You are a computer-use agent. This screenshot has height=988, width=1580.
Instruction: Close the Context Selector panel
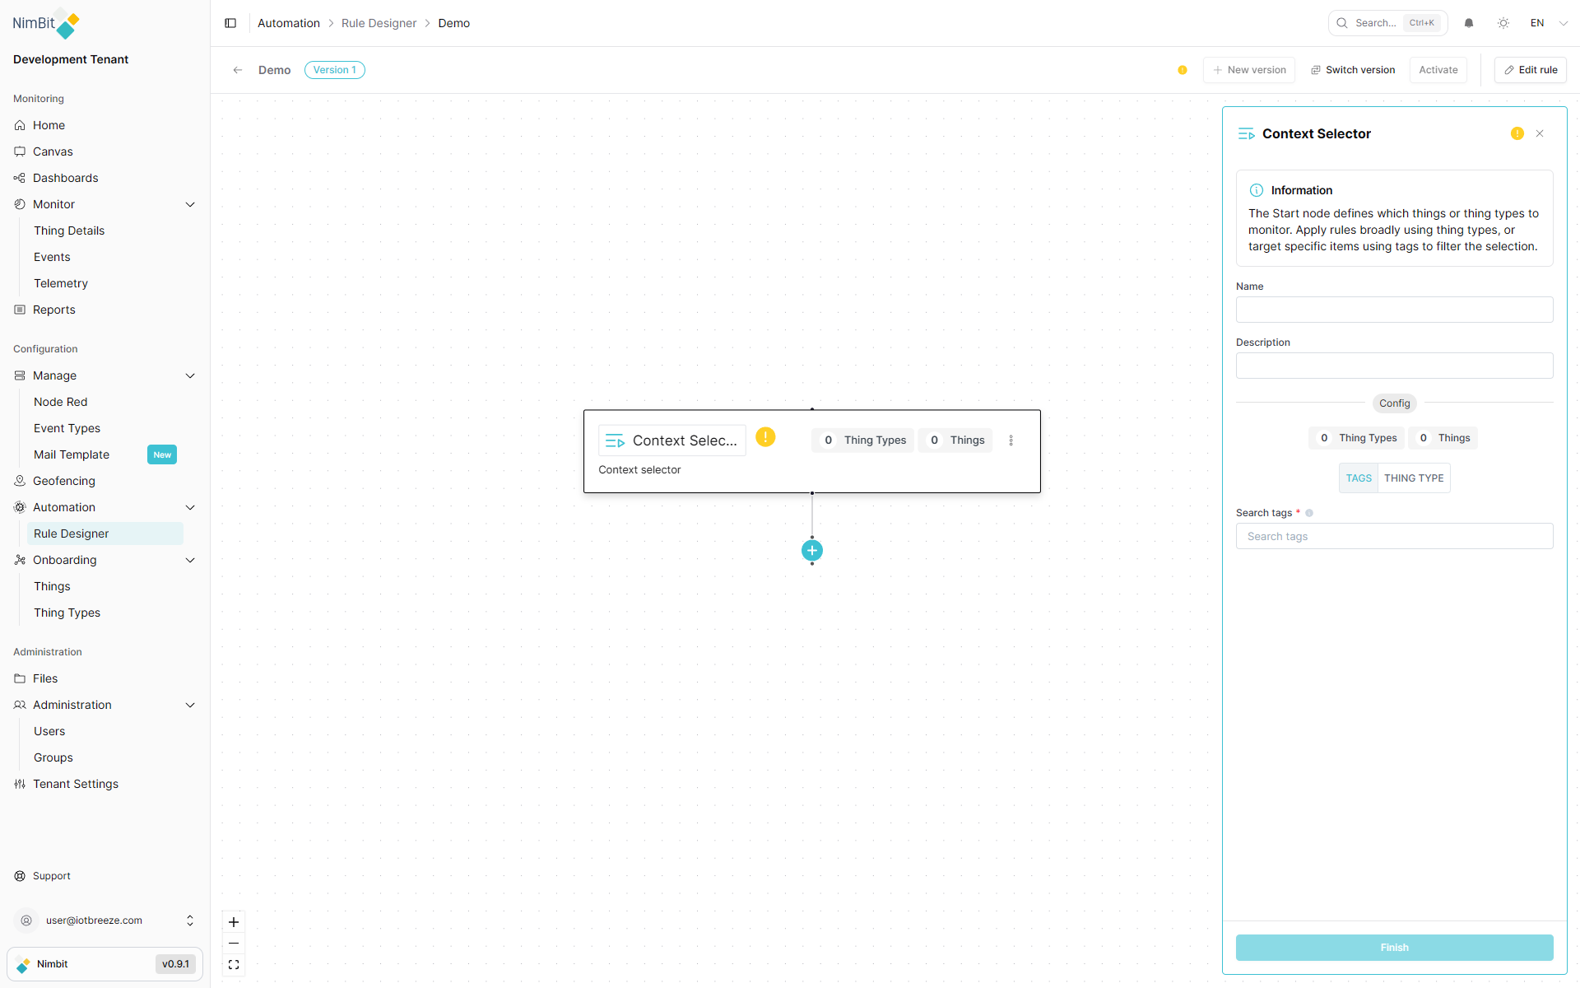(1540, 133)
